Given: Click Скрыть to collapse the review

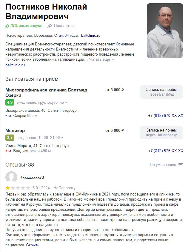Looking at the screenshot, I should click(x=33, y=245).
